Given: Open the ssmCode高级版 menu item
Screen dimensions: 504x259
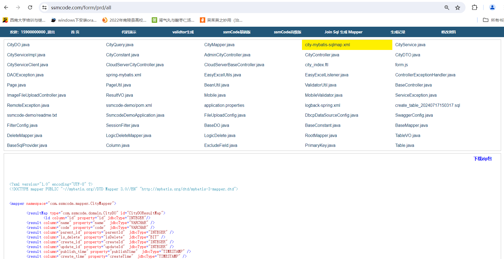Looking at the screenshot, I should click(288, 32).
